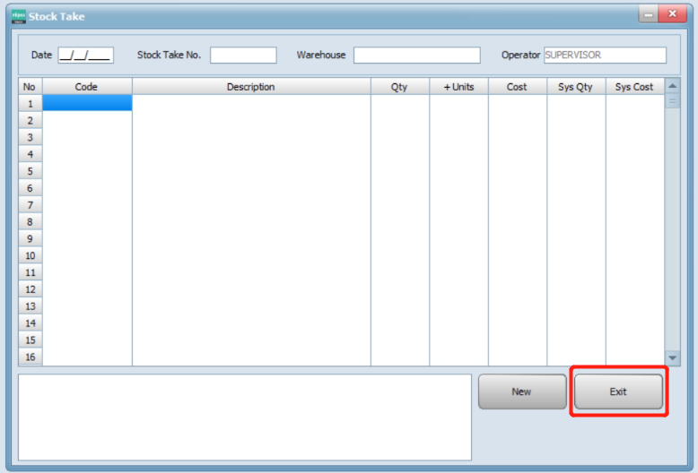Click row header number 12
Image resolution: width=698 pixels, height=473 pixels.
coord(30,289)
